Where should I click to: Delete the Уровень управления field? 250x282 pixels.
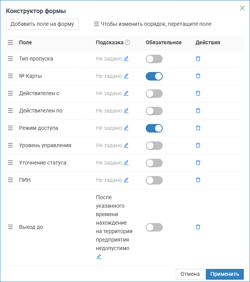click(198, 145)
